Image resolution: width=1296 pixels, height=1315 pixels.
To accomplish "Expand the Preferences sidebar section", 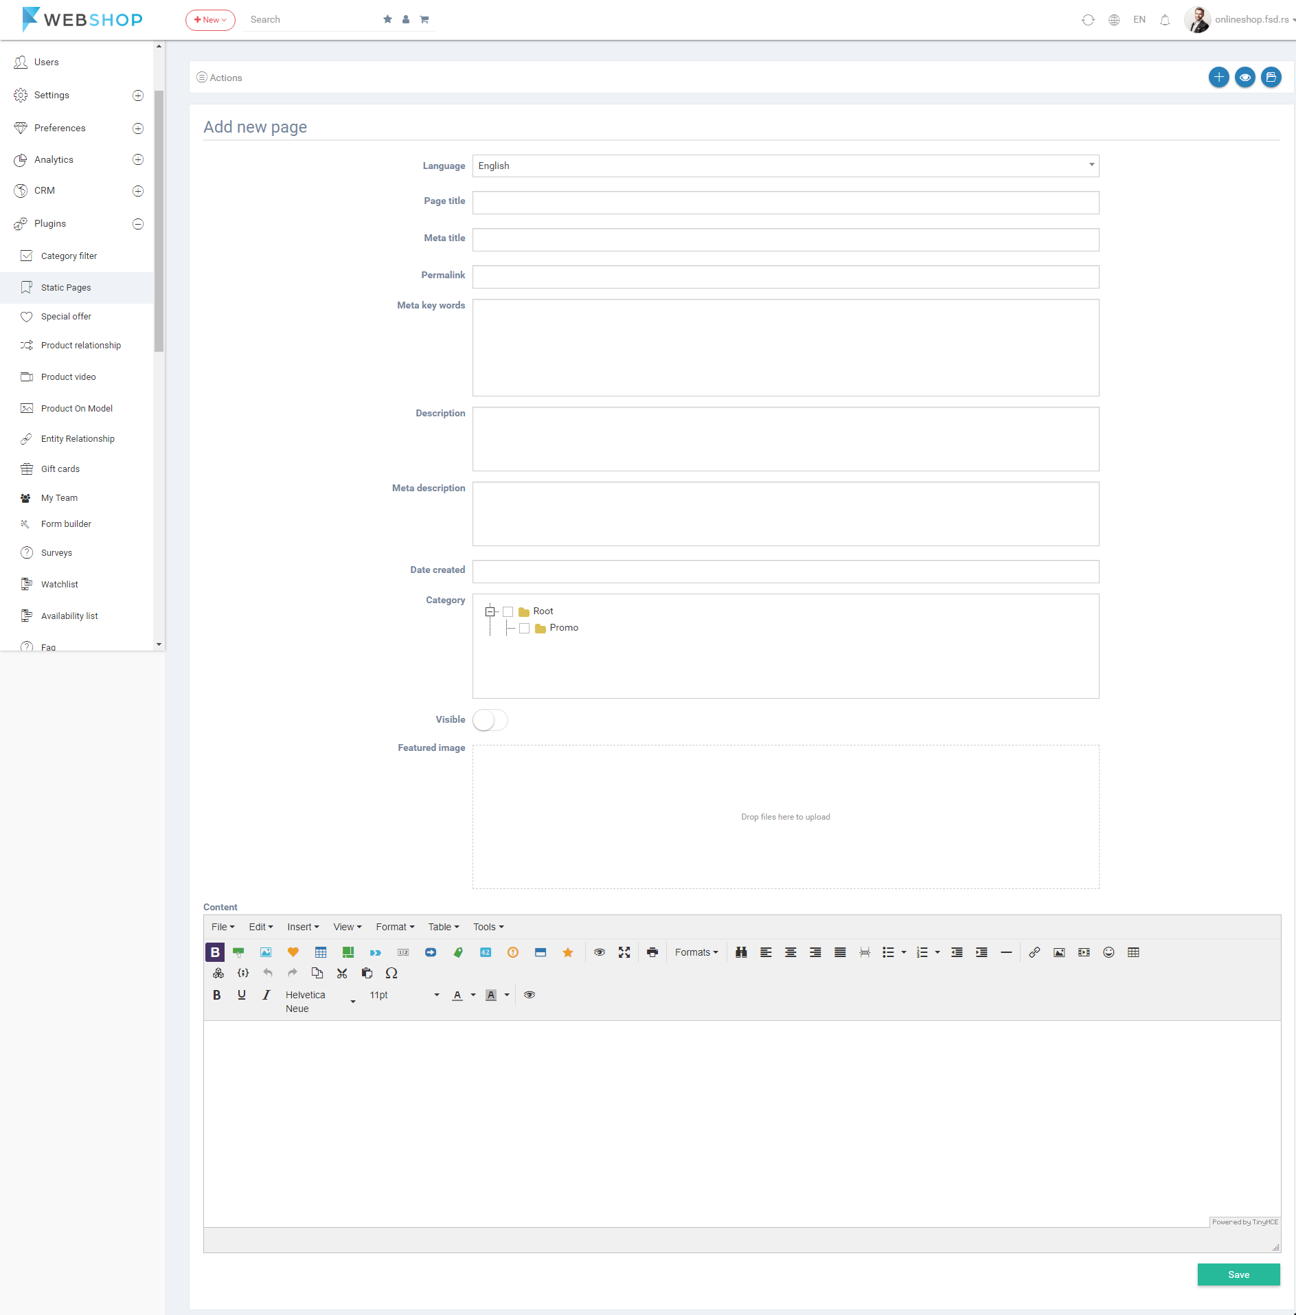I will coord(138,128).
